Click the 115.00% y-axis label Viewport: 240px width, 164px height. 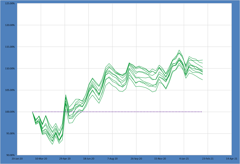click(x=10, y=47)
